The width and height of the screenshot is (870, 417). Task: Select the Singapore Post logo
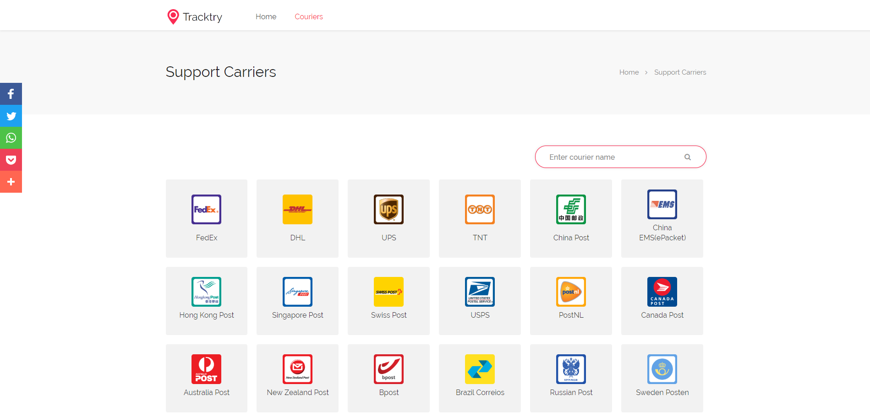297,292
